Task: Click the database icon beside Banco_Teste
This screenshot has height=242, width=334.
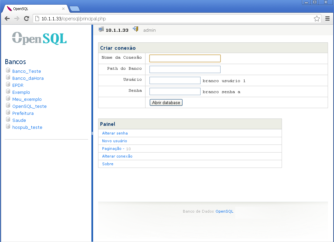Action: (8, 70)
